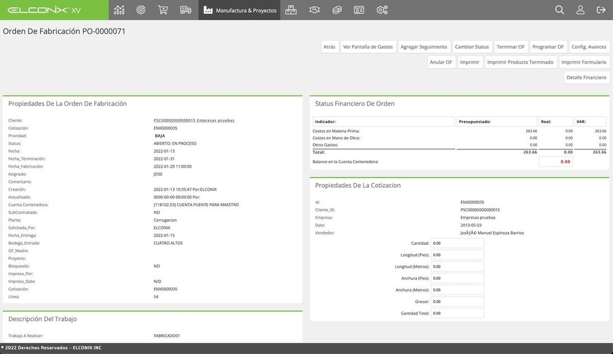The image size is (613, 354).
Task: Click the Presupuestado column header
Action: click(497, 122)
